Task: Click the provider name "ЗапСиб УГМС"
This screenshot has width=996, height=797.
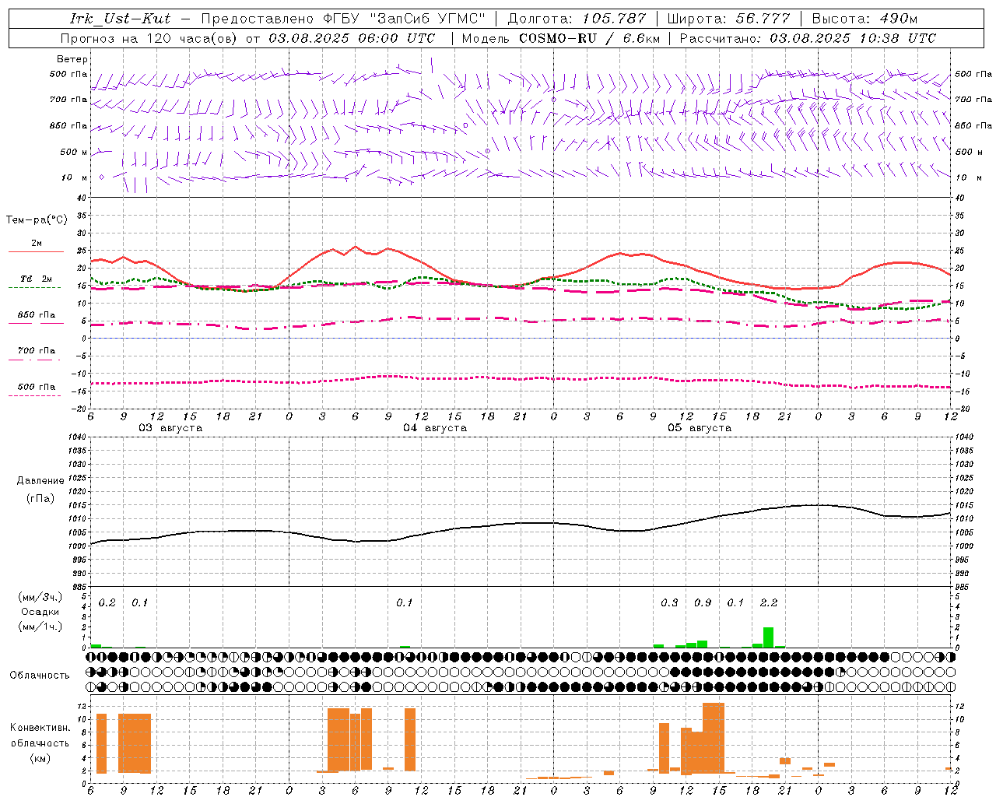Action: point(430,19)
